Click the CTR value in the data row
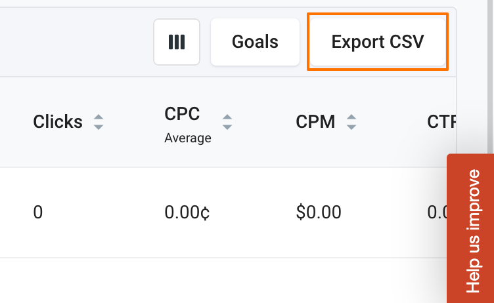Image resolution: width=494 pixels, height=303 pixels. (436, 212)
